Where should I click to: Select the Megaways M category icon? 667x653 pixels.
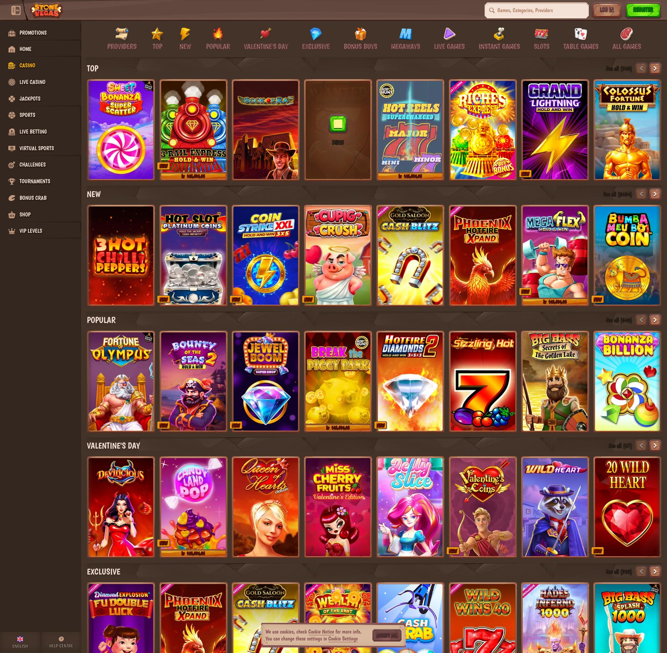405,34
